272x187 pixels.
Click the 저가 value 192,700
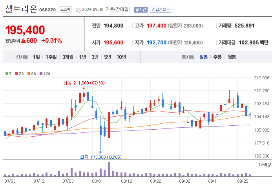157,42
